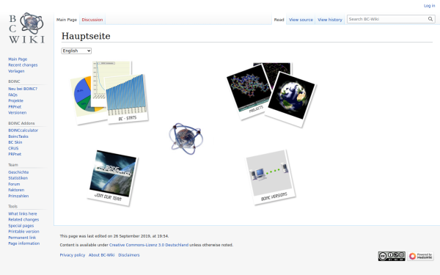Open the BOINC Versions polaroid
440x275 pixels.
(x=271, y=177)
